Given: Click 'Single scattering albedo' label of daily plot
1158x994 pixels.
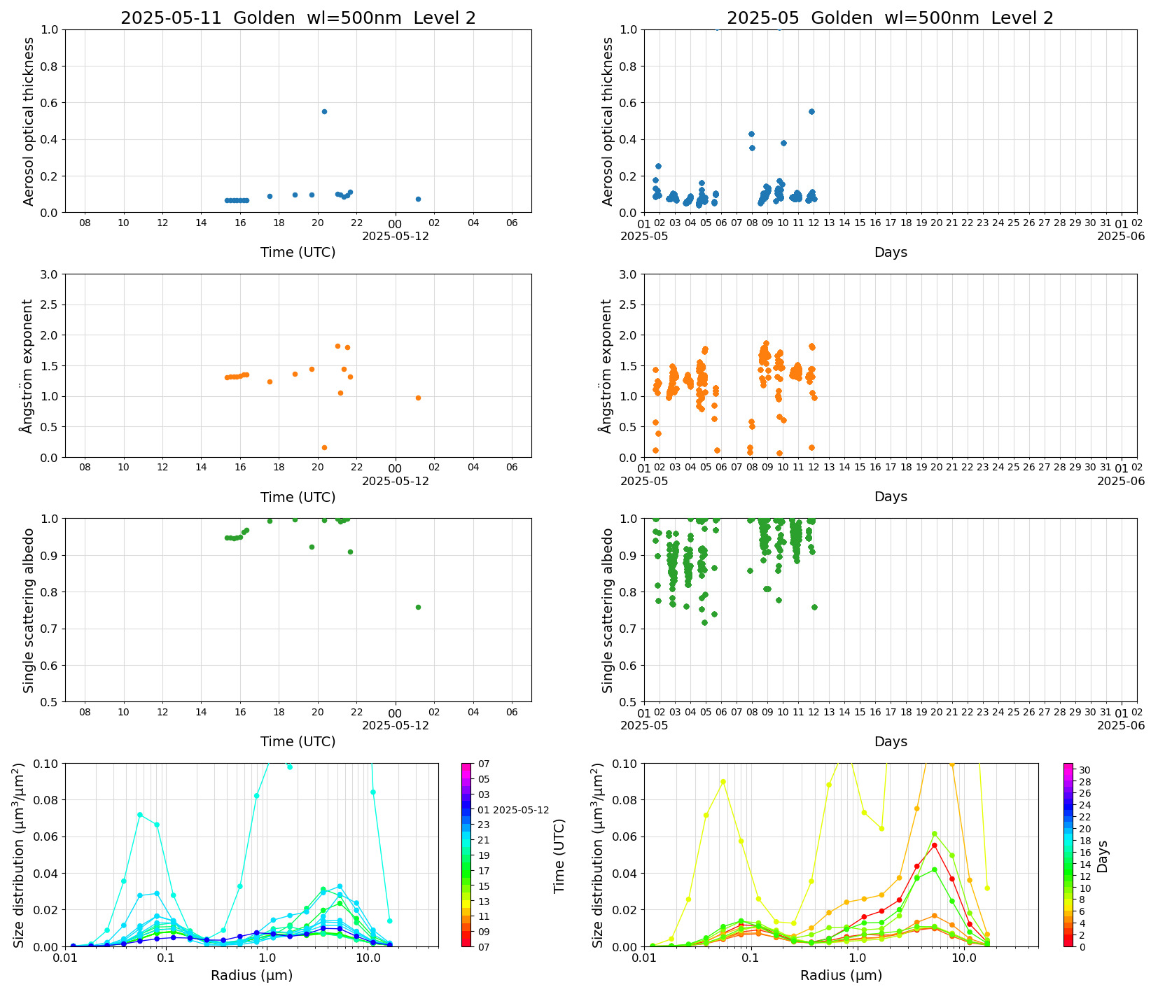Looking at the screenshot, I should 29,610.
